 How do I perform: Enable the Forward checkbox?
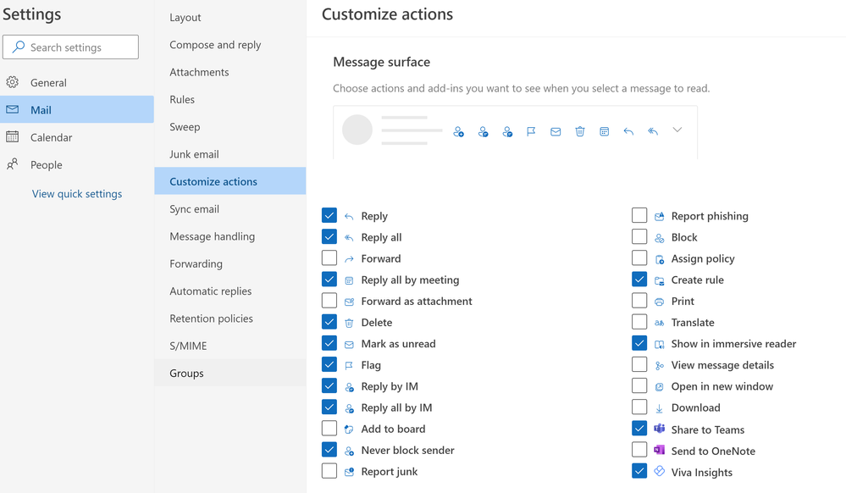click(329, 258)
